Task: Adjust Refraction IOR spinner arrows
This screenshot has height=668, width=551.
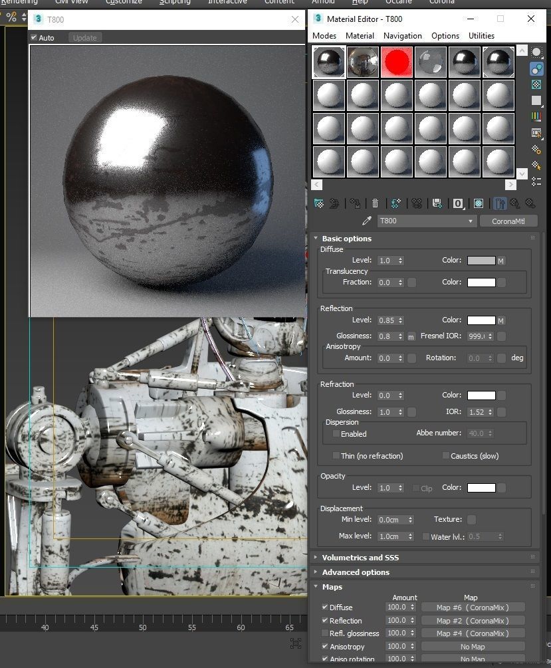Action: 490,412
